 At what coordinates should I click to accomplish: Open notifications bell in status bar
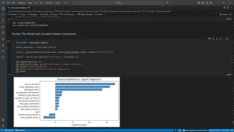232,130
